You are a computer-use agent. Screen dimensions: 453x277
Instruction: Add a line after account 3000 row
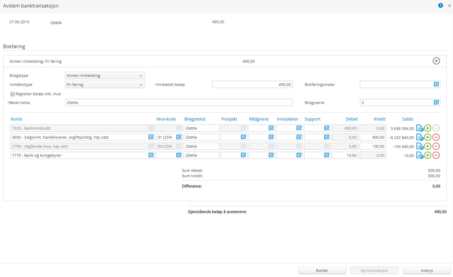(x=428, y=137)
